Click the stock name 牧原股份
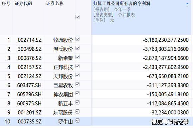 (63, 40)
